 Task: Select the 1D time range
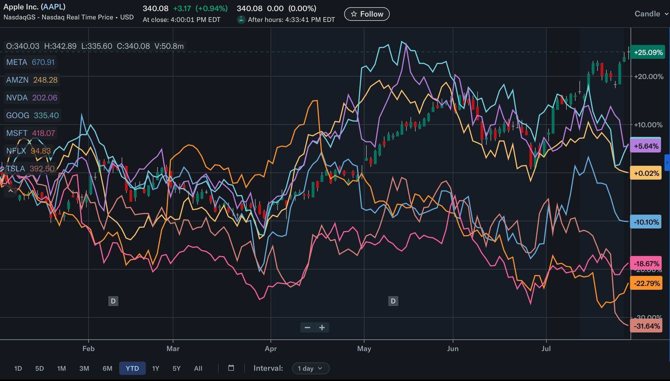18,368
